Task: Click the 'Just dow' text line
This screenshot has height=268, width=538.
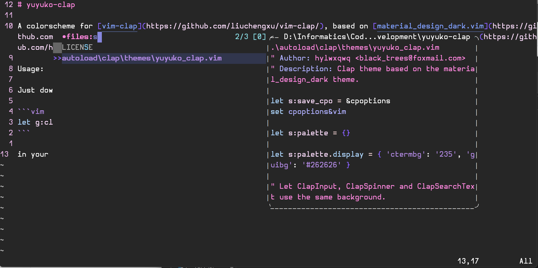Action: point(35,90)
